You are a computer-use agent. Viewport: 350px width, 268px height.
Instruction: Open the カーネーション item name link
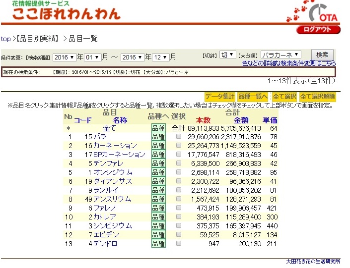(x=115, y=146)
